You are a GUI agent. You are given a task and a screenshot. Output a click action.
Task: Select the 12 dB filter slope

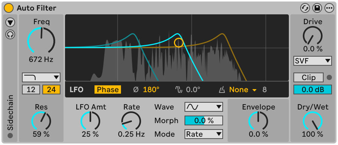point(31,89)
